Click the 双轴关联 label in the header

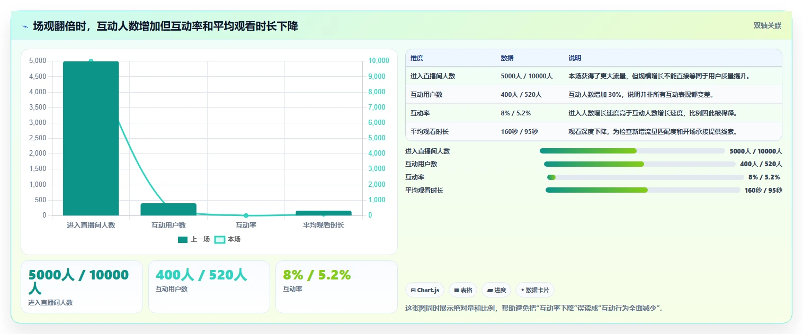(x=768, y=25)
